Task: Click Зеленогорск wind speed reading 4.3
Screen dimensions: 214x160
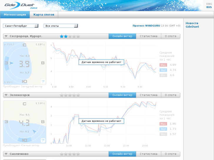Action: click(24, 123)
